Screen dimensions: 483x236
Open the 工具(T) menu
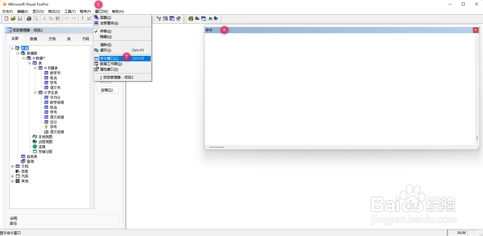tap(70, 12)
